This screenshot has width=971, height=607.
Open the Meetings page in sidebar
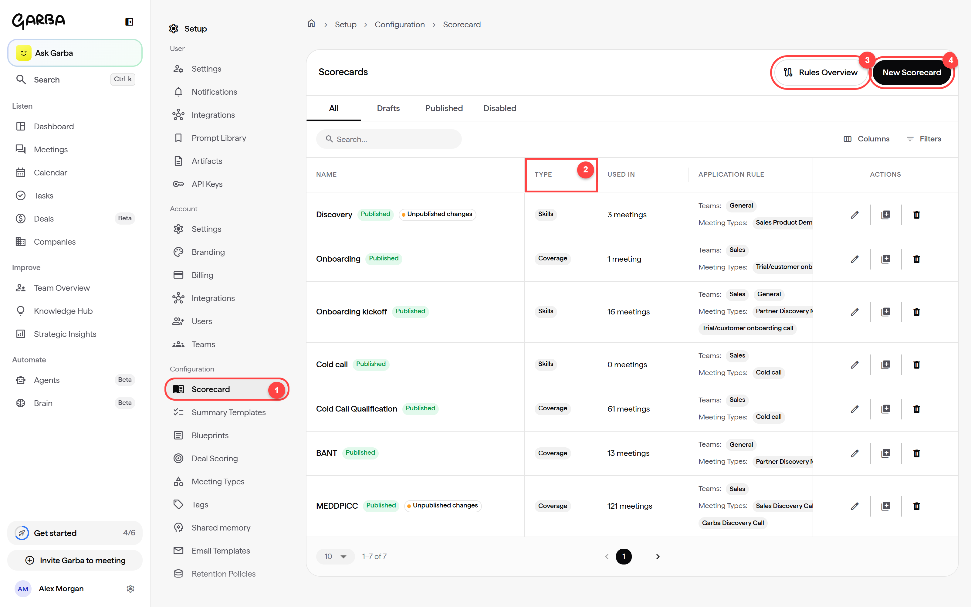(75, 149)
